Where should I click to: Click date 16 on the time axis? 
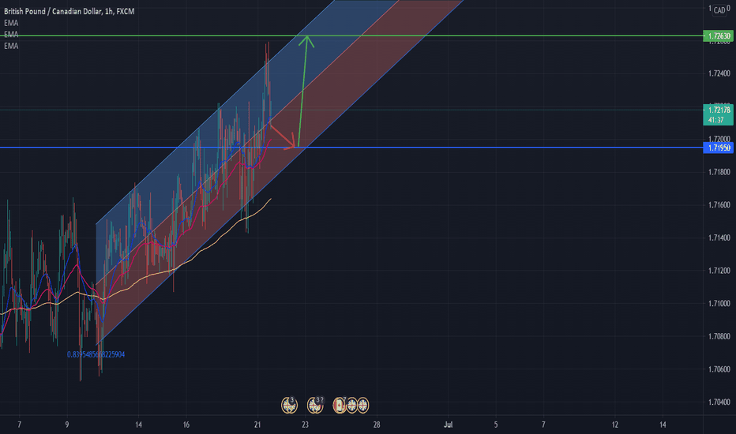coord(186,425)
